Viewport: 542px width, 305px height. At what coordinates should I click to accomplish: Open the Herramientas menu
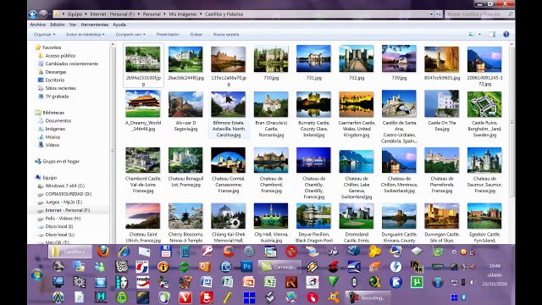pyautogui.click(x=94, y=25)
